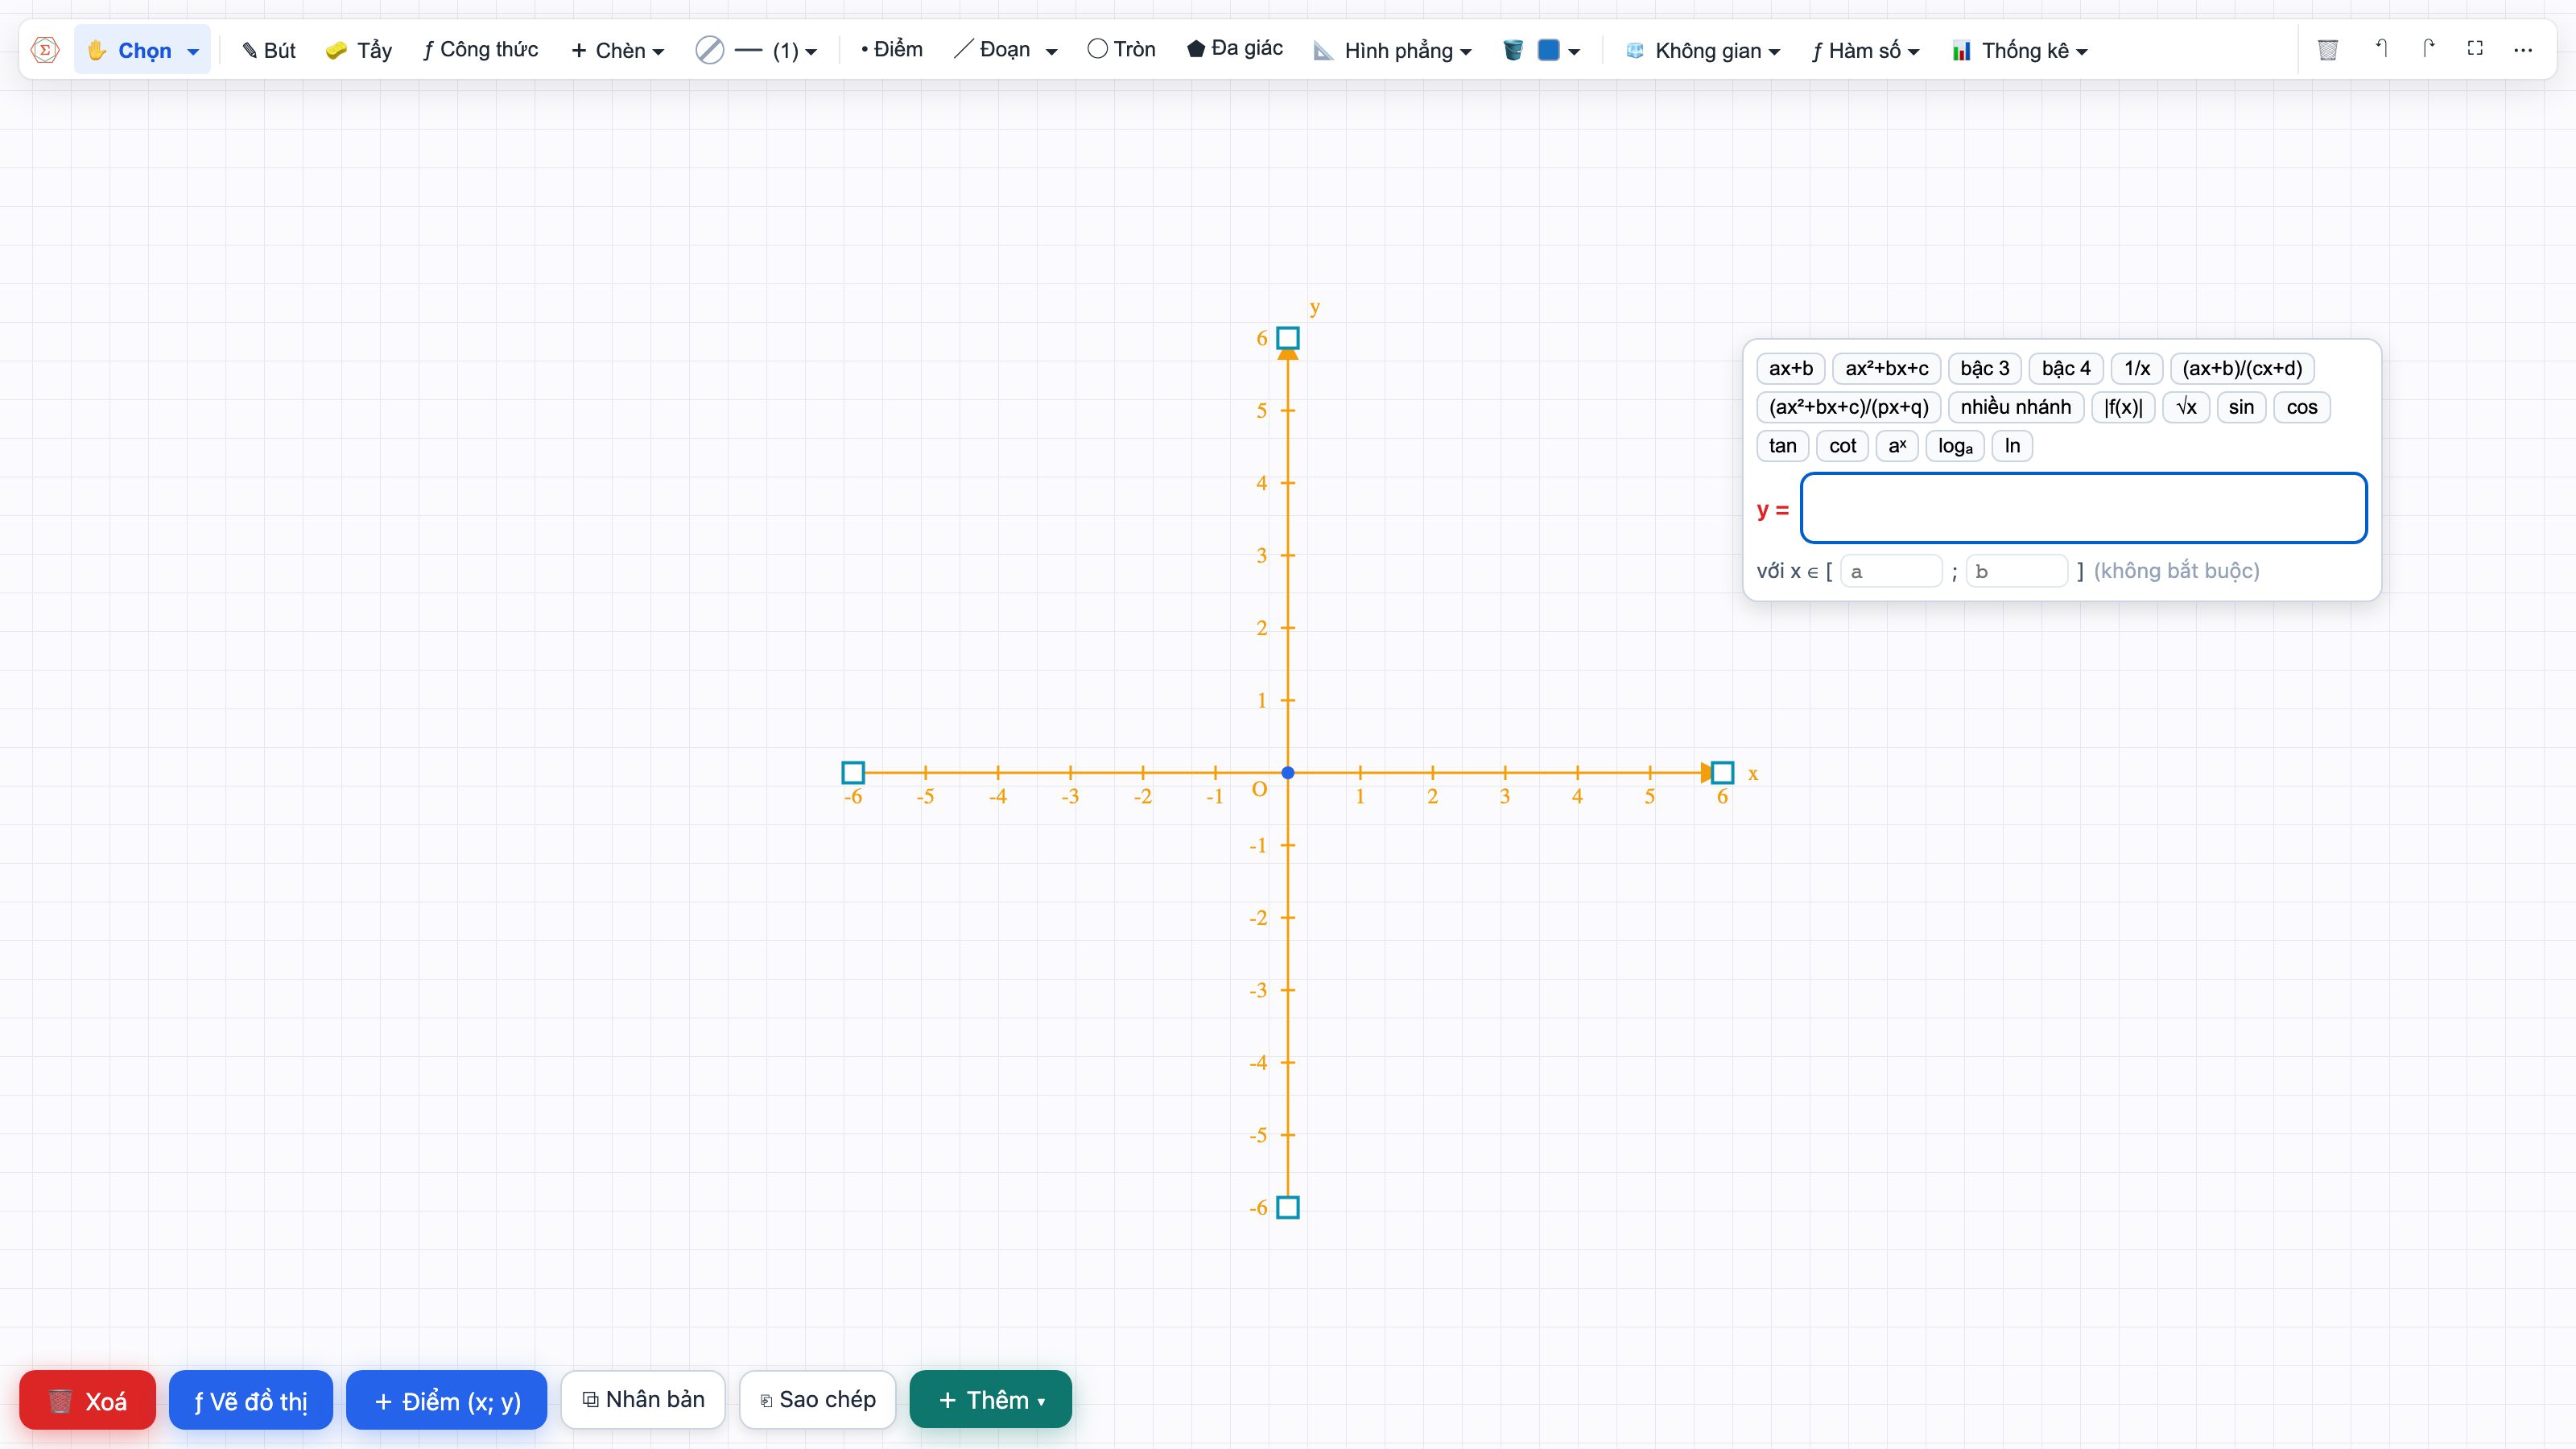The width and height of the screenshot is (2576, 1449).
Task: Click the lower bound a input
Action: point(1891,571)
